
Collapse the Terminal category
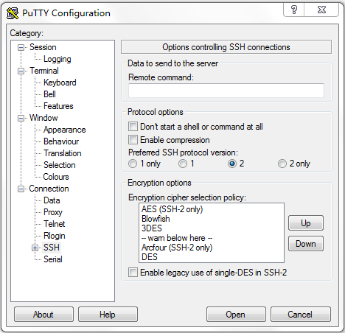21,71
